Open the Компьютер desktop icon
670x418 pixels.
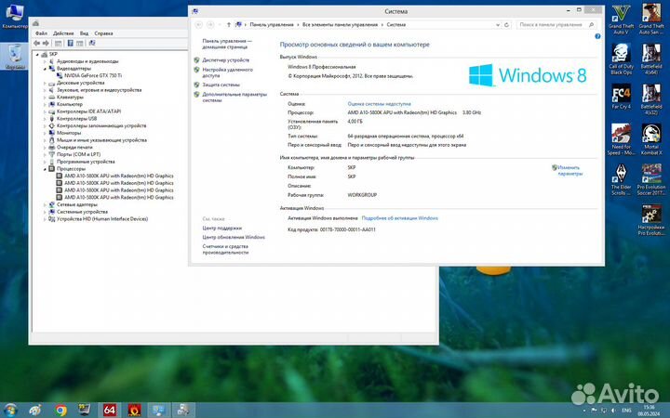(x=15, y=16)
